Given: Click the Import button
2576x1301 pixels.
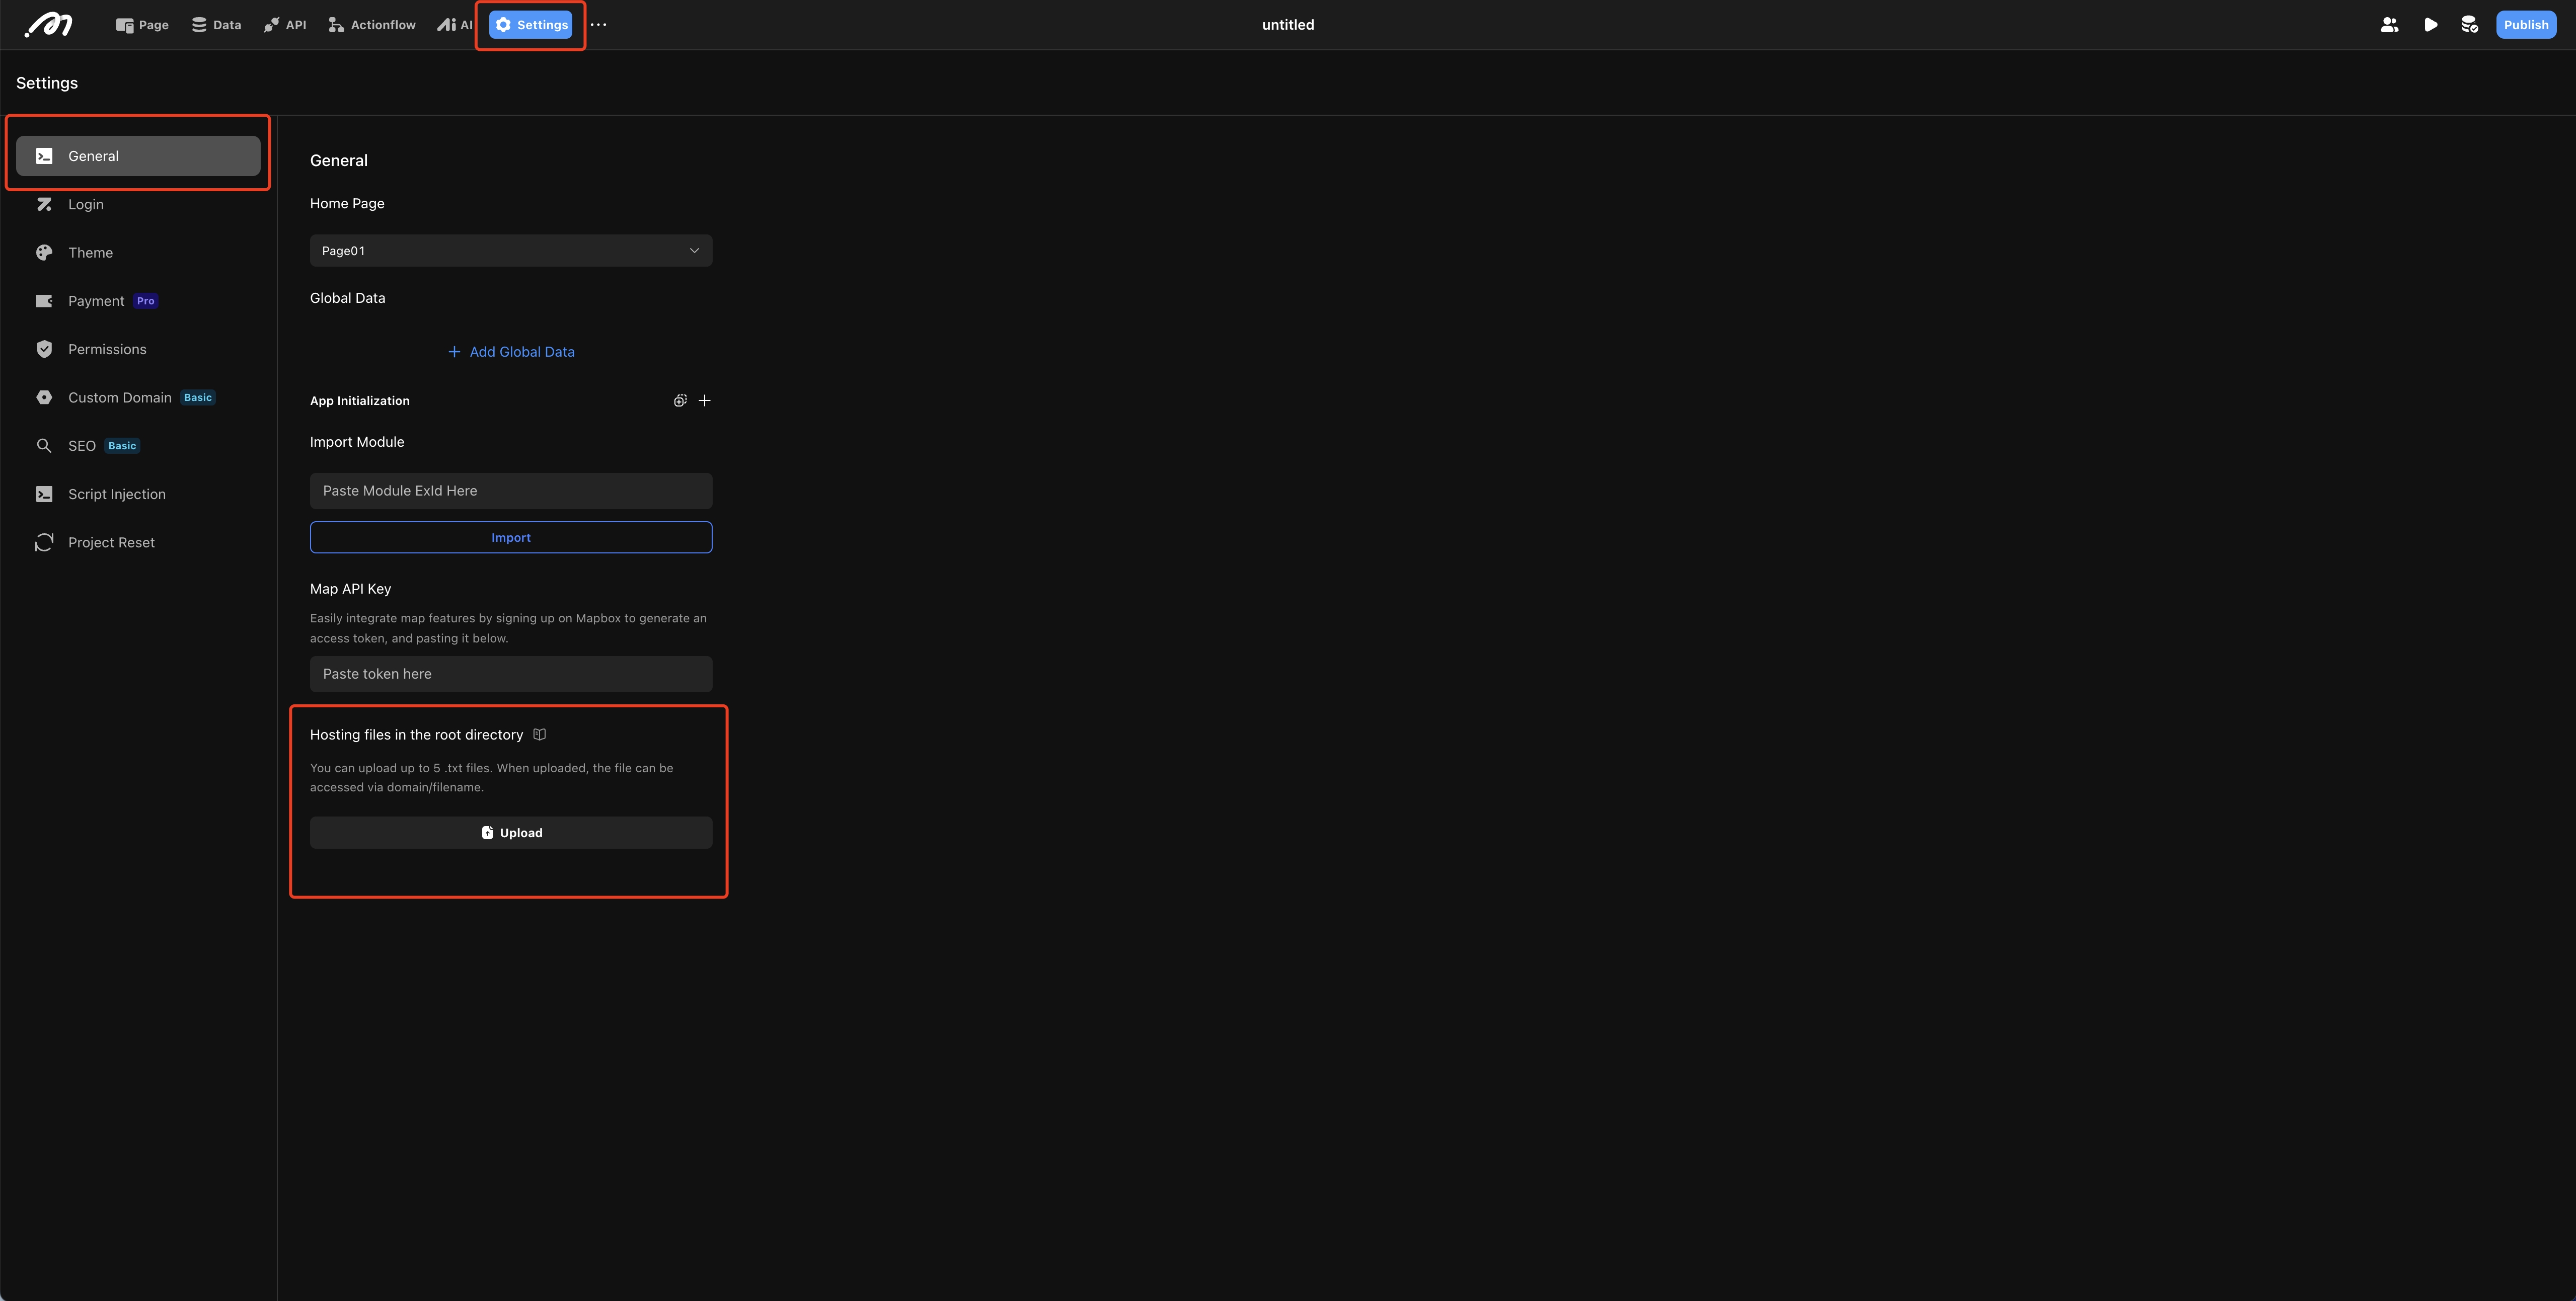Looking at the screenshot, I should click(x=511, y=538).
